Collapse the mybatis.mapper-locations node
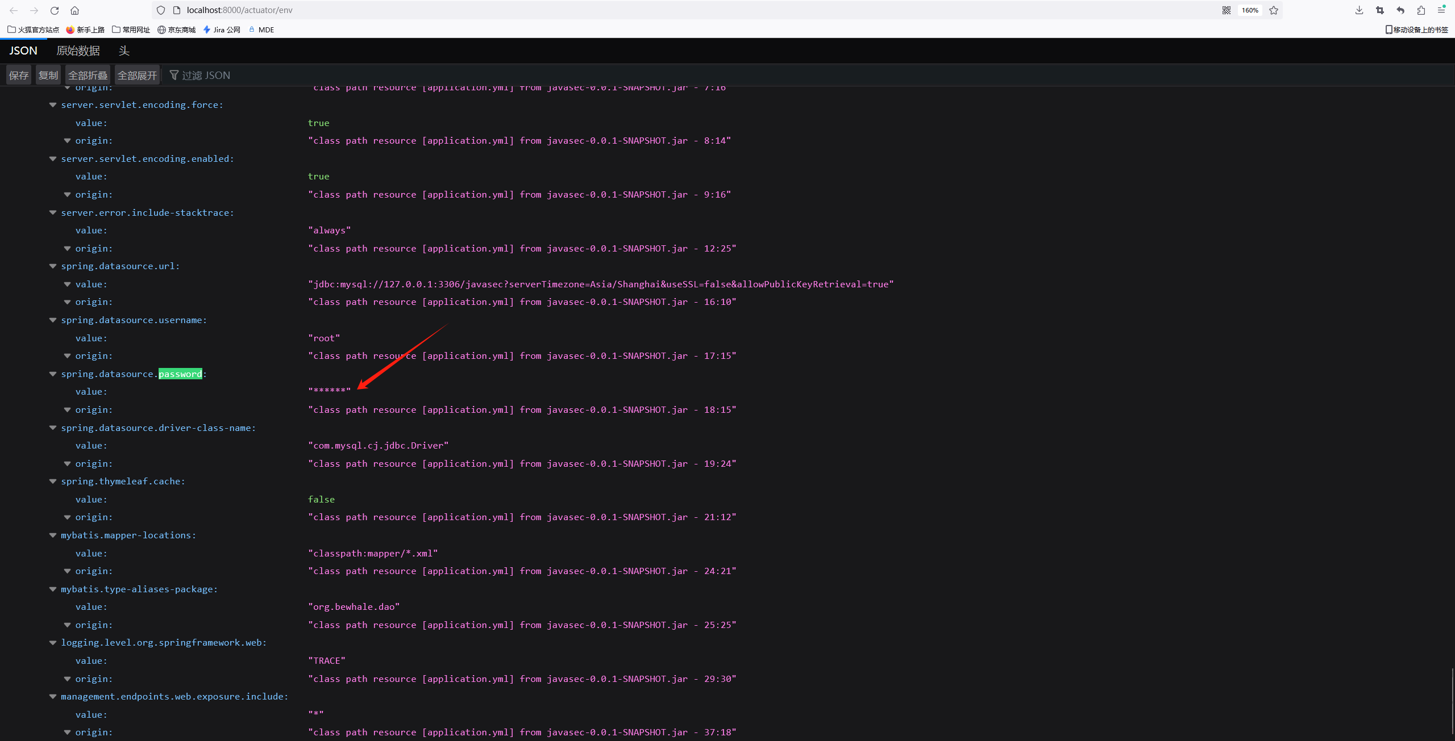Image resolution: width=1455 pixels, height=741 pixels. [53, 535]
